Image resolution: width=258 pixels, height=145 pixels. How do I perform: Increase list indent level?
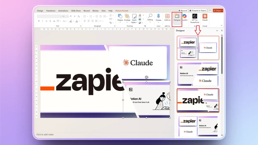(x=101, y=16)
